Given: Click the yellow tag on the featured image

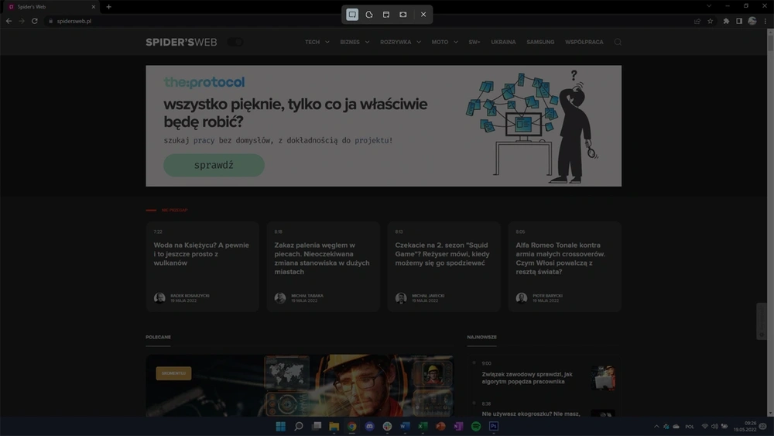Looking at the screenshot, I should coord(173,373).
